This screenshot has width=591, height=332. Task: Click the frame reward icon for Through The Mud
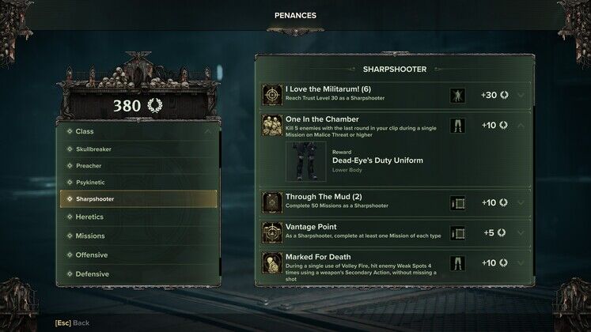pyautogui.click(x=457, y=203)
